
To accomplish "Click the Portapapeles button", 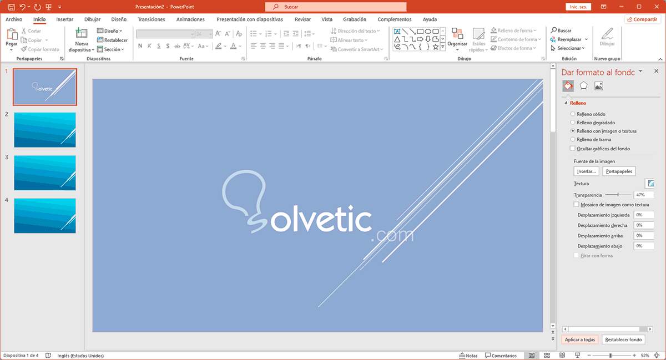I will [619, 171].
